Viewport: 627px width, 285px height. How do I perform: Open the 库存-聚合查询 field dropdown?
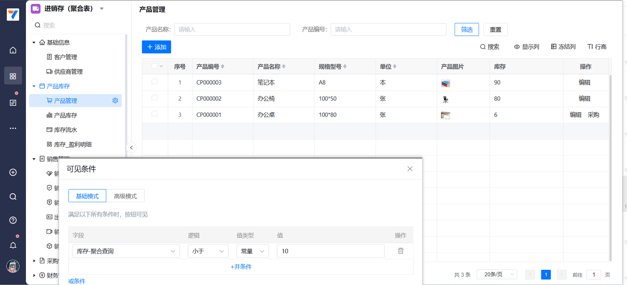coord(126,251)
